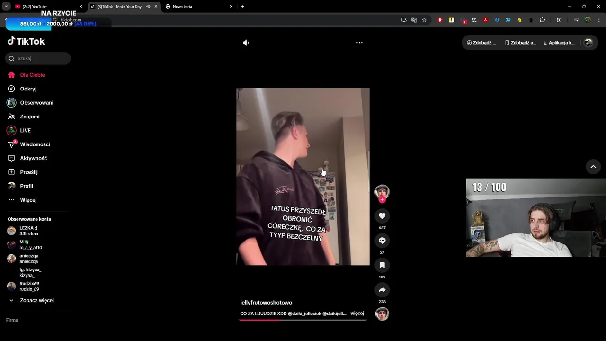Viewport: 606px width, 341px height.
Task: Mute TikTok tab via speaker icon
Action: pos(148,7)
